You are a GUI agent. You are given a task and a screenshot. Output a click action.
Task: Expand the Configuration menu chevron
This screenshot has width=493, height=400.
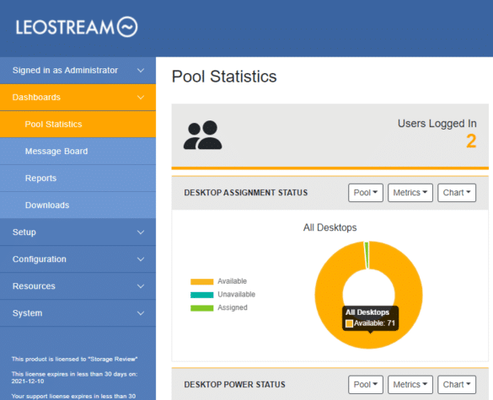pos(141,259)
